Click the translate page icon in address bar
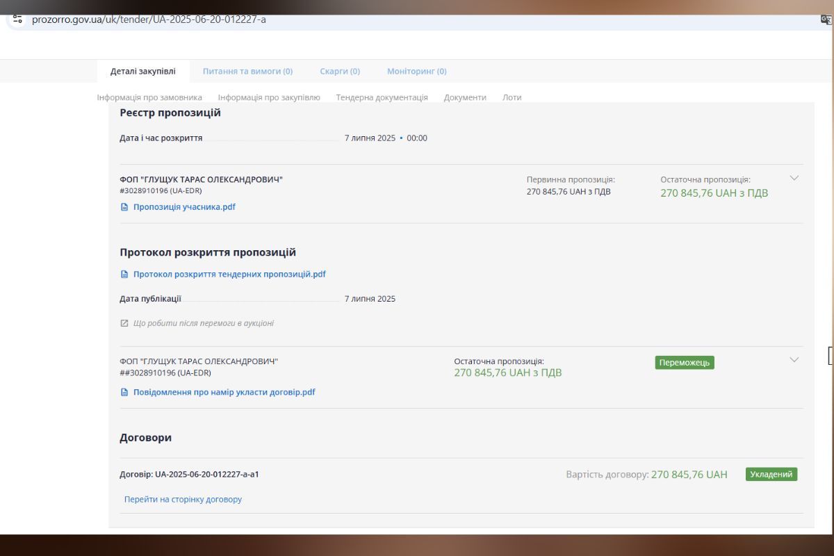 point(826,19)
